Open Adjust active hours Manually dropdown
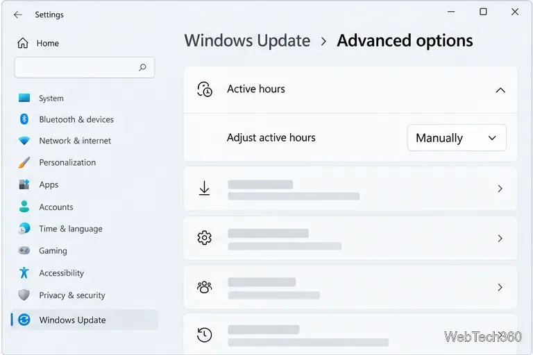Image resolution: width=533 pixels, height=355 pixels. point(457,138)
